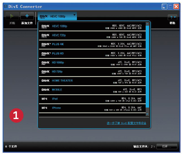The height and width of the screenshot is (154, 182).
Task: Click the profile list scroll down arrow
Action: tap(147, 114)
